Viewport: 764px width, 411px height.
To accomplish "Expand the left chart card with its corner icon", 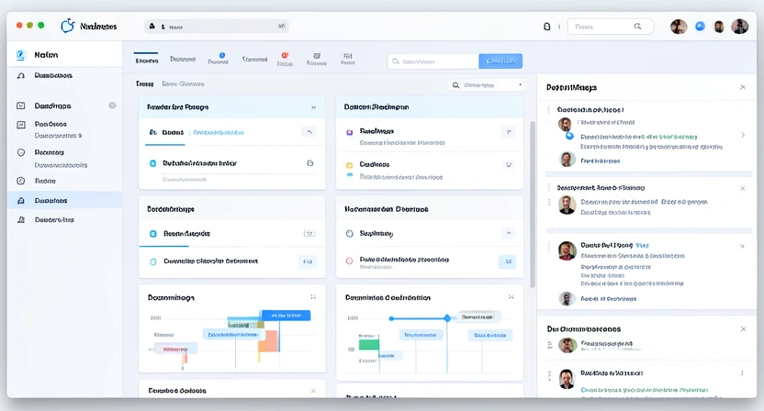I will 313,297.
